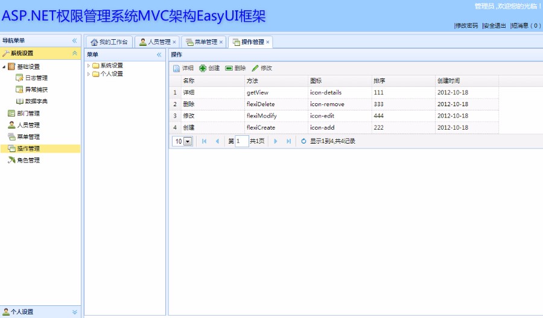The image size is (543, 318).
Task: Open 短消息 (0) link in header
Action: (526, 25)
